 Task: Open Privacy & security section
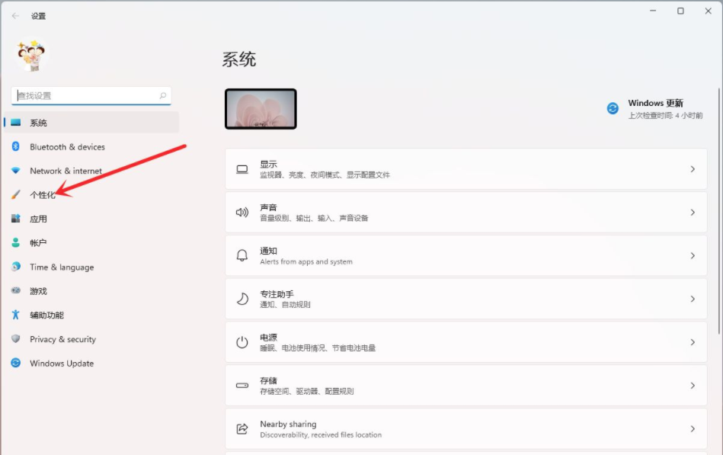pyautogui.click(x=91, y=338)
